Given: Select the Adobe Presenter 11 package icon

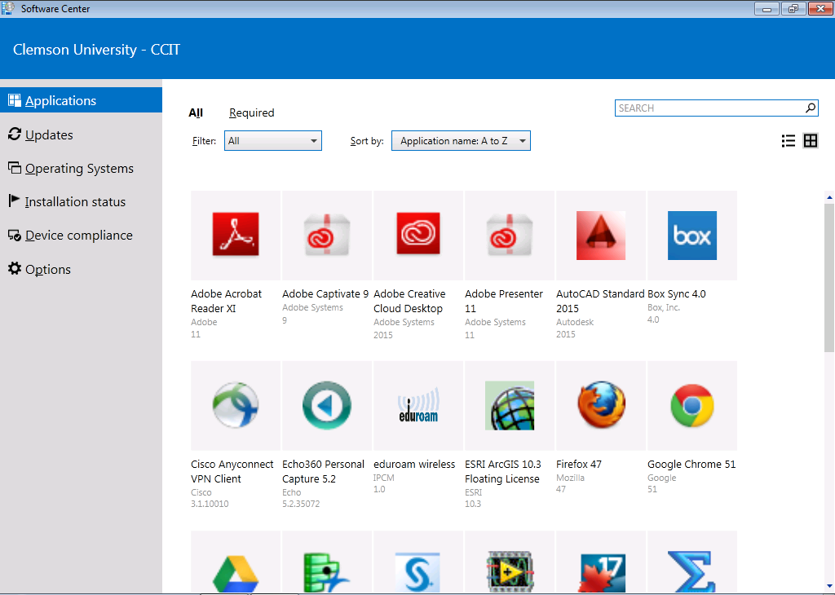Looking at the screenshot, I should click(509, 235).
